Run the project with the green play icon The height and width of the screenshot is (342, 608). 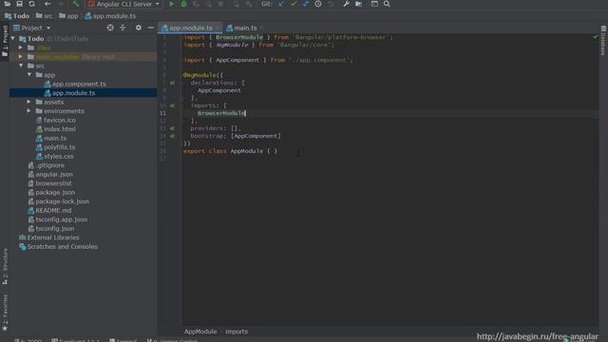point(171,4)
